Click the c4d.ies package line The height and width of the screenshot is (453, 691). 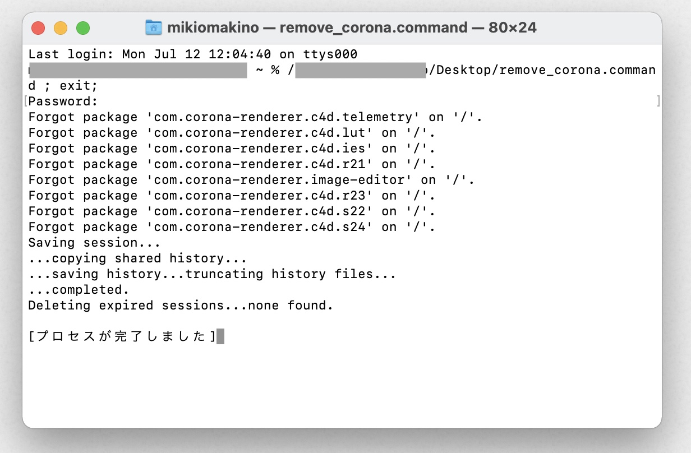pyautogui.click(x=232, y=149)
